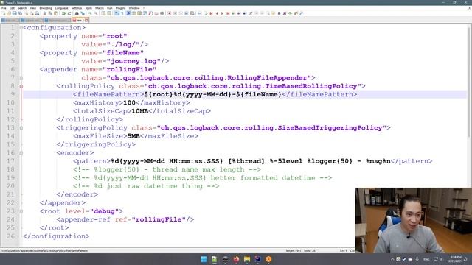Viewport: 472px width, 265px height.
Task: Click '5MB' inside maxFileSize tag
Action: [x=133, y=136]
